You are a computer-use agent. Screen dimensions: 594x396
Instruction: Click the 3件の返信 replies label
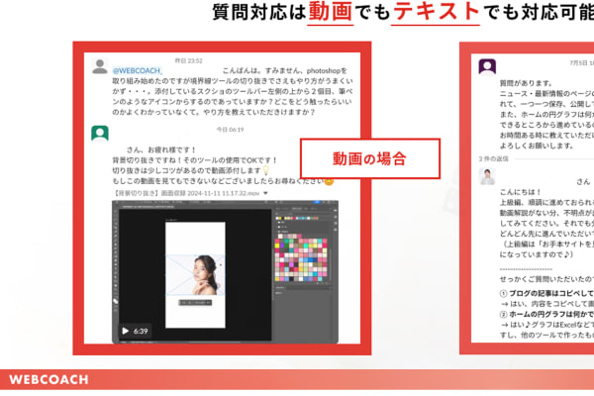point(497,158)
